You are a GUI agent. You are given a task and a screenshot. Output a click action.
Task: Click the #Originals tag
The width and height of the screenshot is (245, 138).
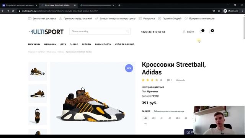pos(180,80)
